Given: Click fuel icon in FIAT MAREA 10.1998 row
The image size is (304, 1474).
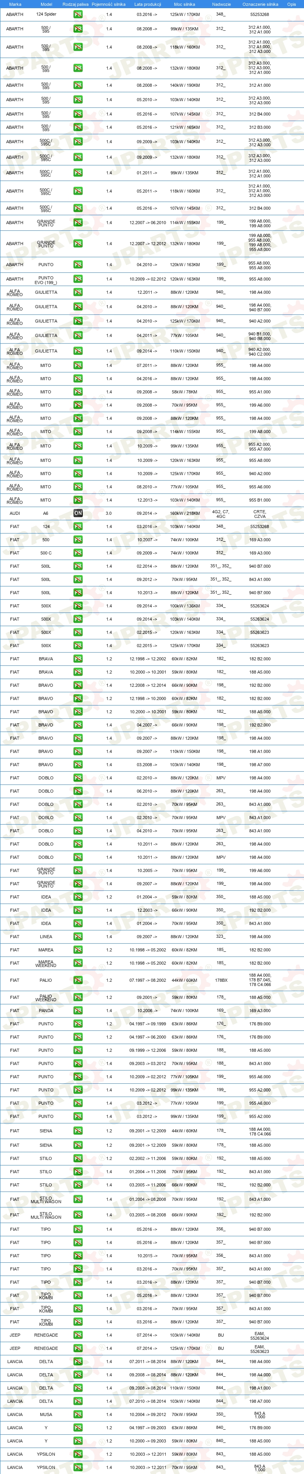Looking at the screenshot, I should pyautogui.click(x=78, y=950).
